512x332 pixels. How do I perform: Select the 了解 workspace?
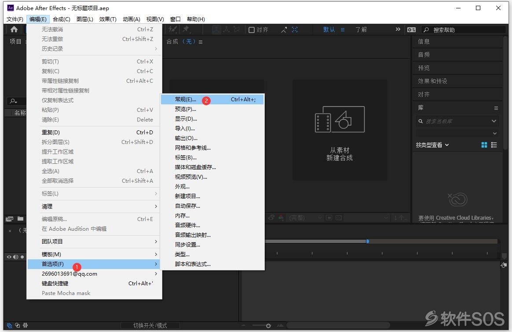[x=361, y=30]
